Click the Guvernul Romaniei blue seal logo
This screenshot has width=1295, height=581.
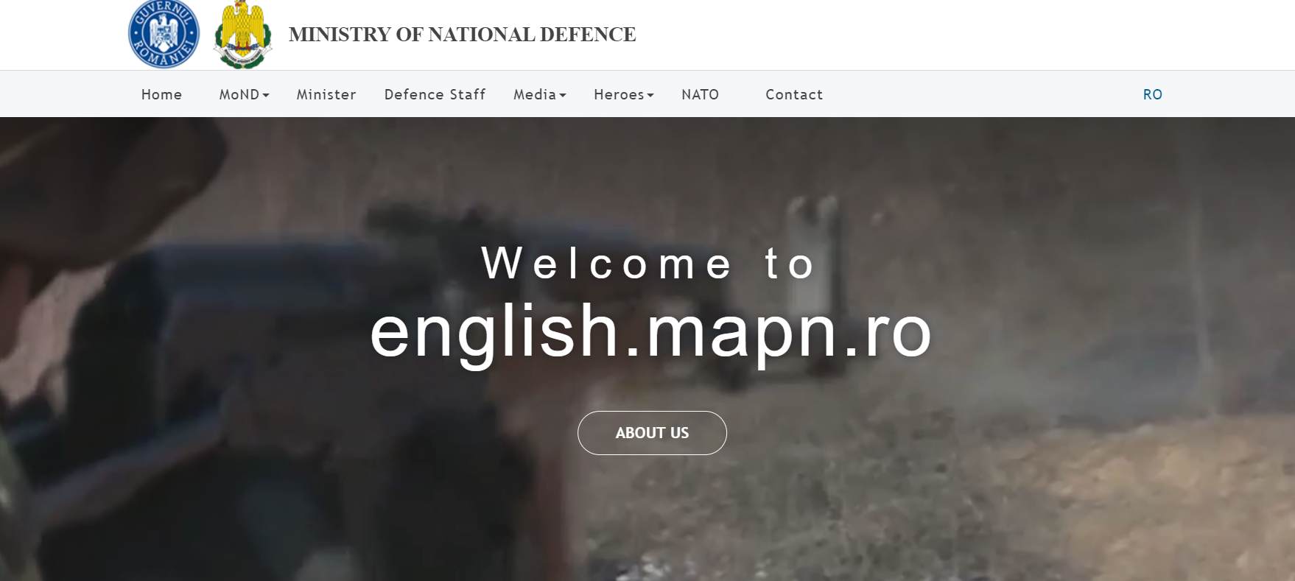(x=164, y=34)
